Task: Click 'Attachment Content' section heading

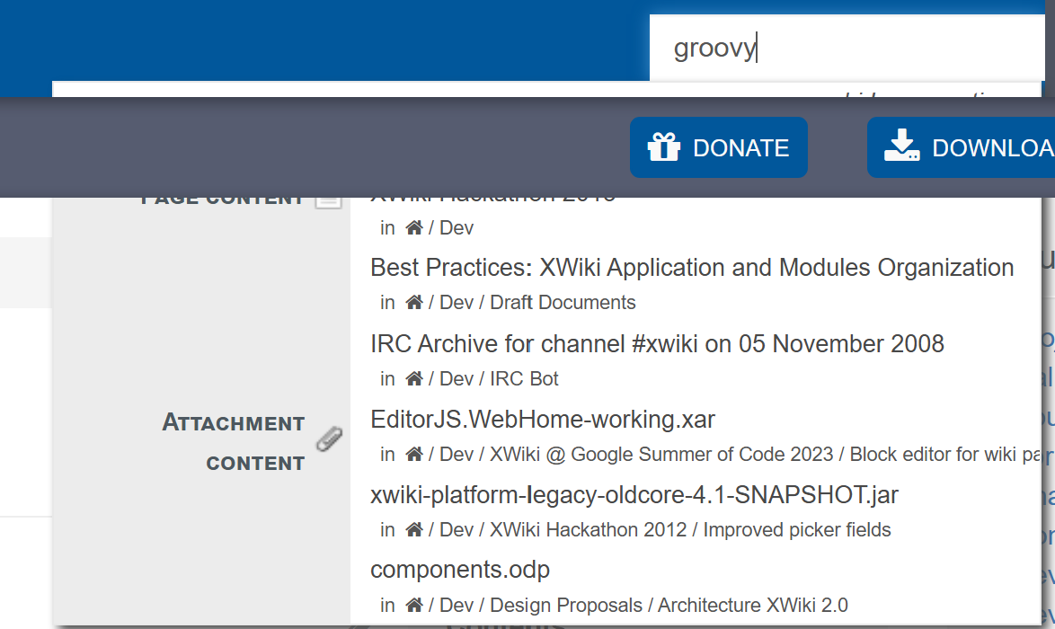Action: pyautogui.click(x=234, y=443)
